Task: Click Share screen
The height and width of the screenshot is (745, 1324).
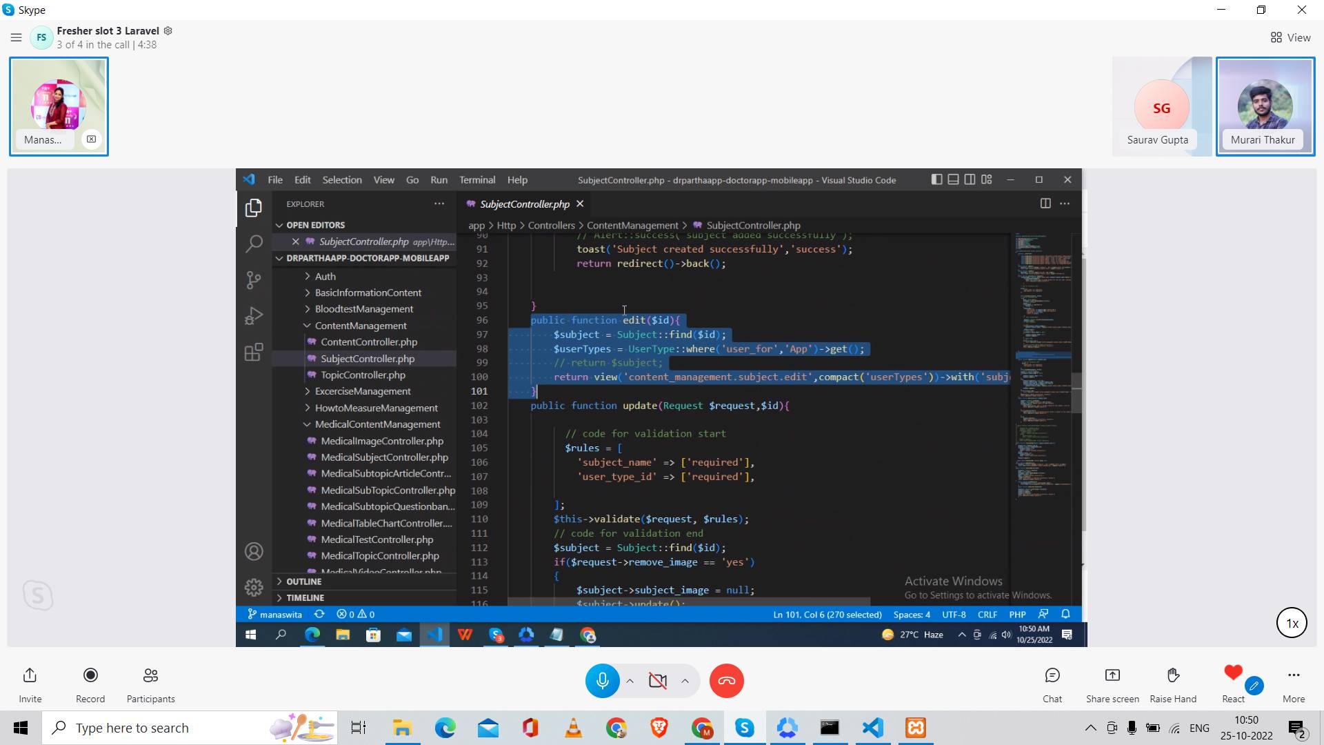Action: point(1112,684)
